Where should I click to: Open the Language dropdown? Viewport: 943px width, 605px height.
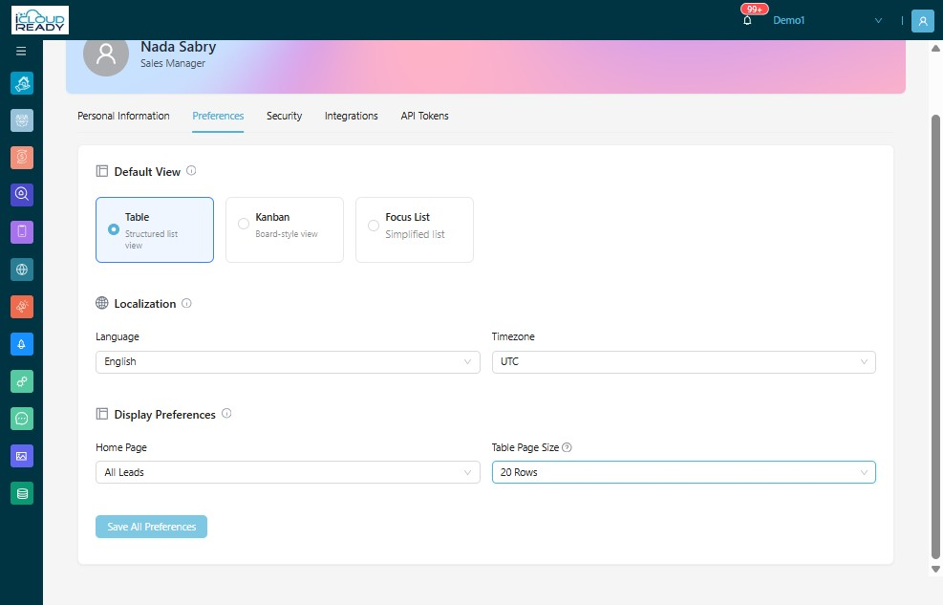[288, 362]
